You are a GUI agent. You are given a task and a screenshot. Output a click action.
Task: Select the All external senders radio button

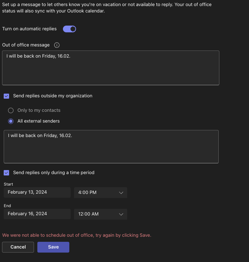pos(11,121)
